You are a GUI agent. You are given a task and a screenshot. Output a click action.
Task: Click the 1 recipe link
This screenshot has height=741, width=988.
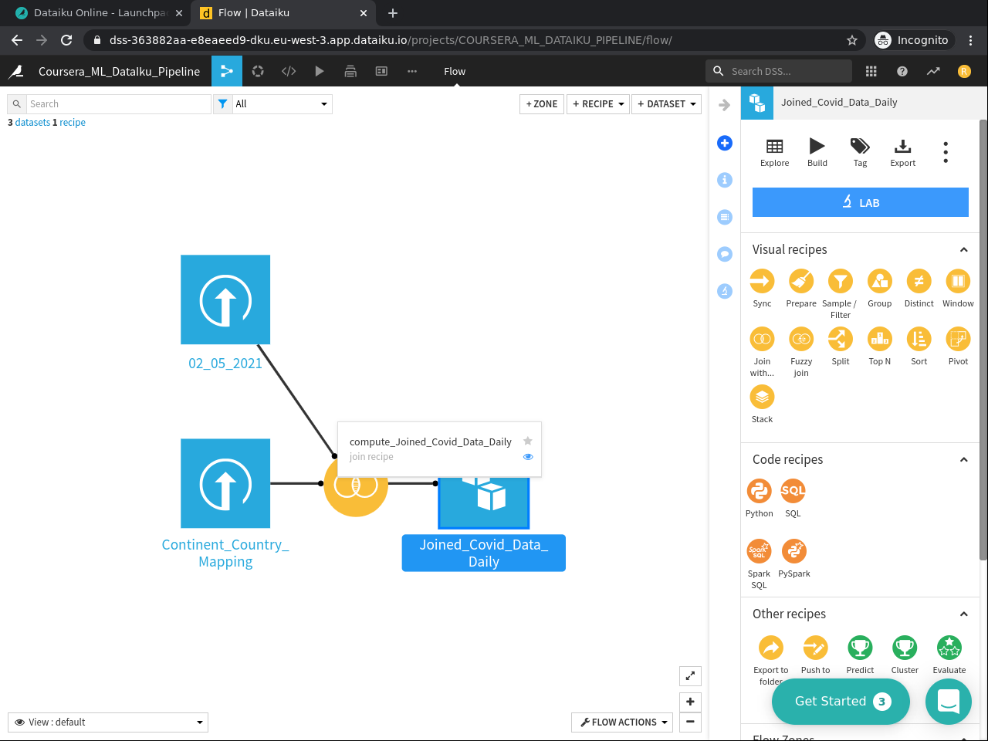tap(69, 123)
